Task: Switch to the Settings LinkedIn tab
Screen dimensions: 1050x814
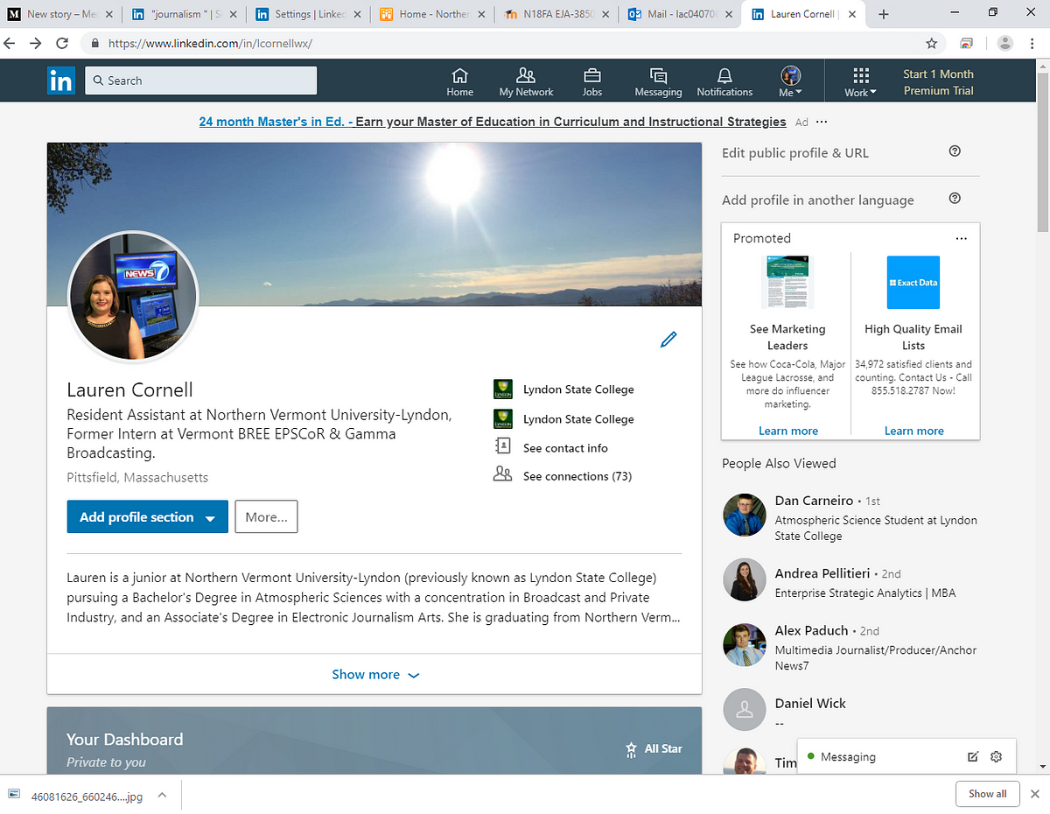Action: click(308, 14)
